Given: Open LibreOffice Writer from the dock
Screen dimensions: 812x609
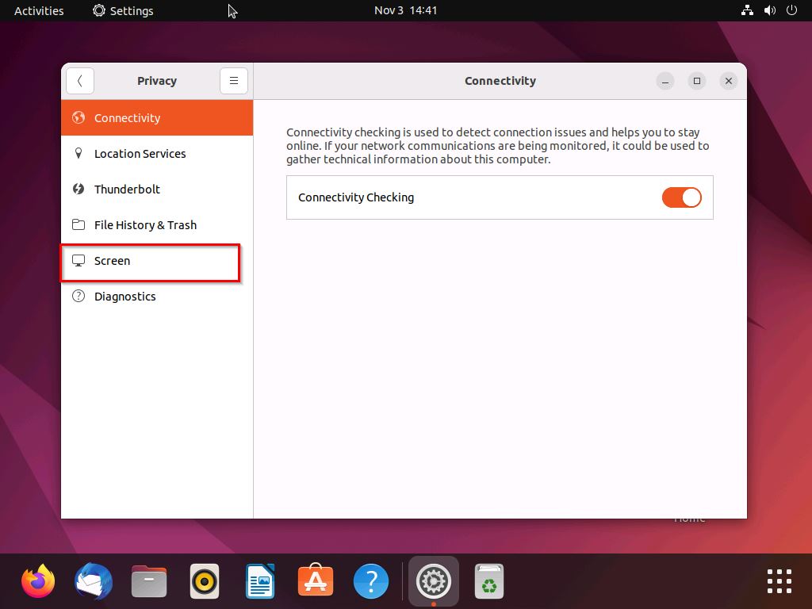Looking at the screenshot, I should (259, 580).
